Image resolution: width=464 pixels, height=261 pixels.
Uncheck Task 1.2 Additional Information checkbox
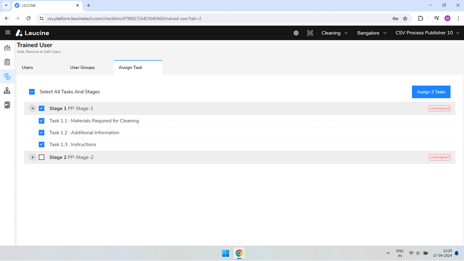(42, 132)
